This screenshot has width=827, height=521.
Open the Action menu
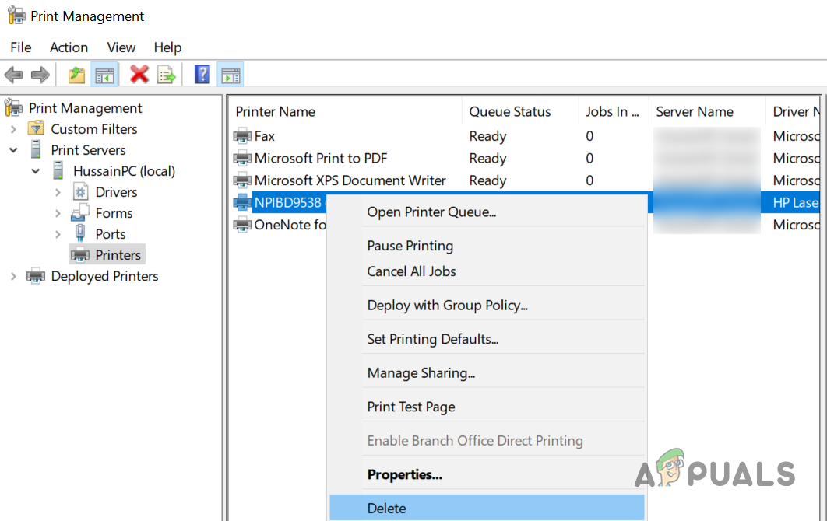coord(69,47)
